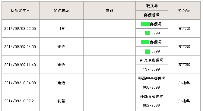Select the 2014/09/09 11:40 date cell
203x111 pixels.
(x=21, y=65)
